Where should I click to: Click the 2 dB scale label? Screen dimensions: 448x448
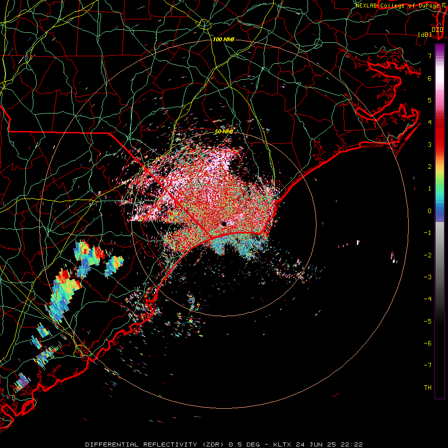[x=430, y=167]
